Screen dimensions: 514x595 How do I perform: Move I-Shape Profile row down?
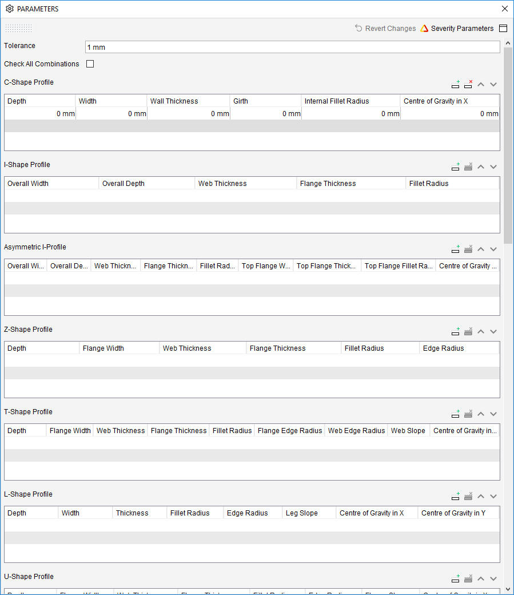tap(493, 166)
